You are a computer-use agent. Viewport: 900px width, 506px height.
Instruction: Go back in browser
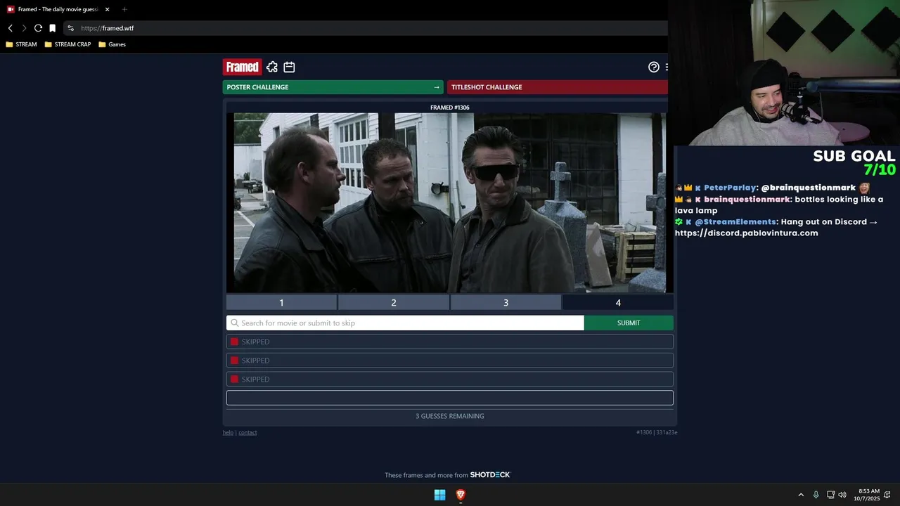point(11,28)
